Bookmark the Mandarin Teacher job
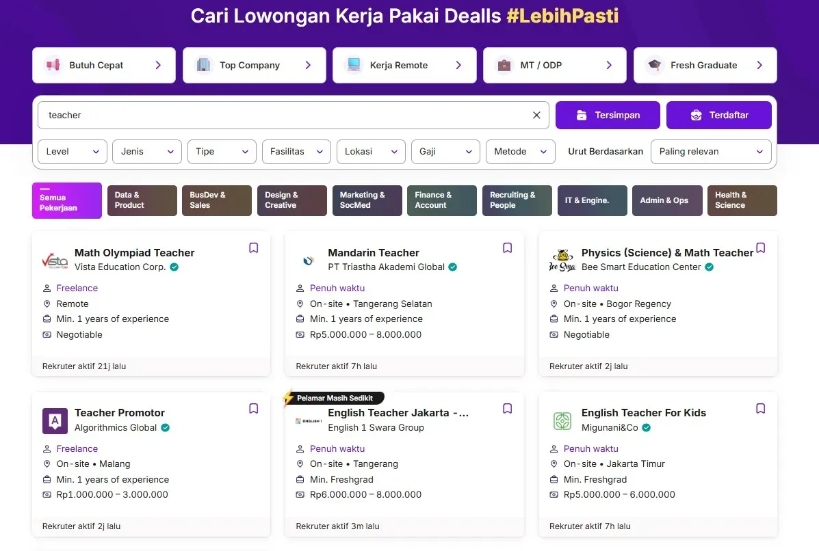Viewport: 819px width, 551px height. click(x=507, y=248)
